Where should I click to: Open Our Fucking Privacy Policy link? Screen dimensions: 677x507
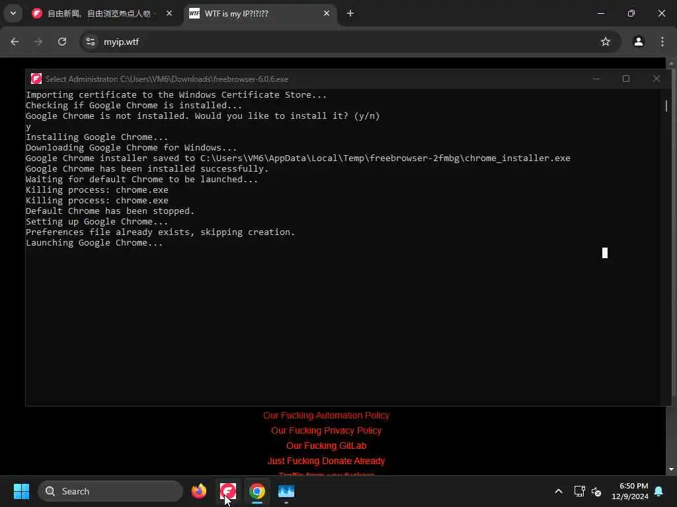(x=326, y=430)
